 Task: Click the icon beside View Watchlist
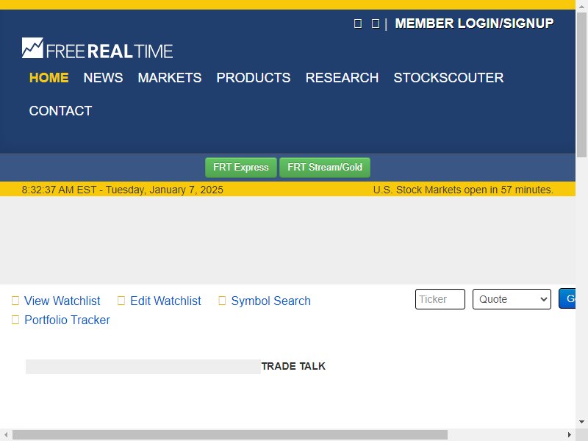point(15,301)
